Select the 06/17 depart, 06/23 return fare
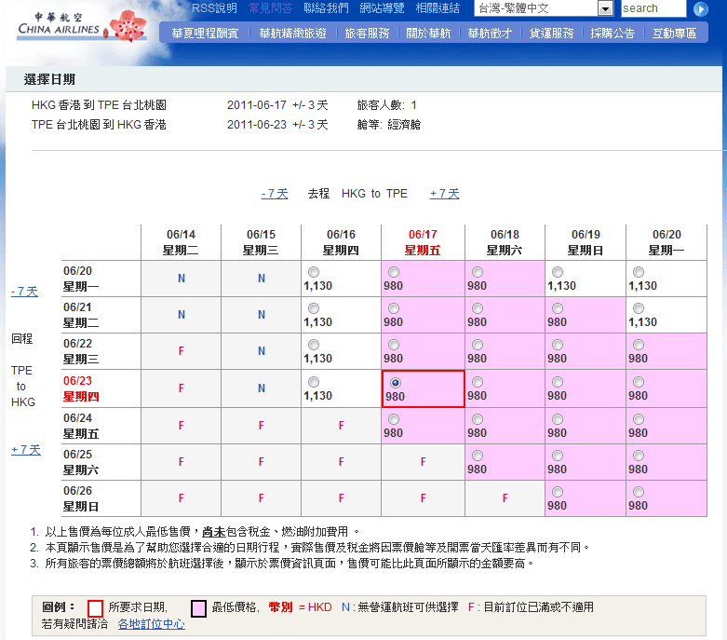This screenshot has height=640, width=727. (396, 382)
